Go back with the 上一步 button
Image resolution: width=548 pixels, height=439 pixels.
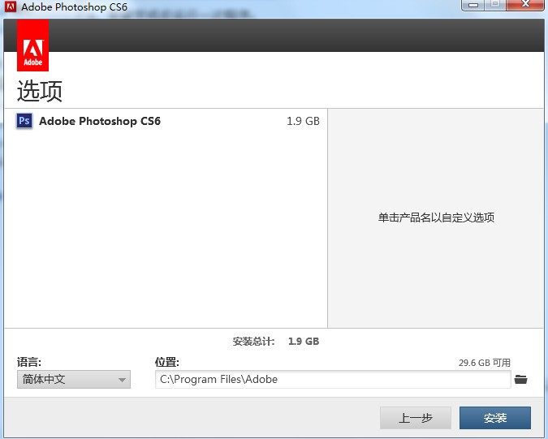416,418
